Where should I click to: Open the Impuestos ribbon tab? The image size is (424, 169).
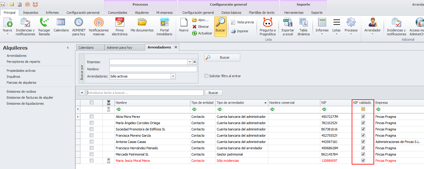[30, 13]
